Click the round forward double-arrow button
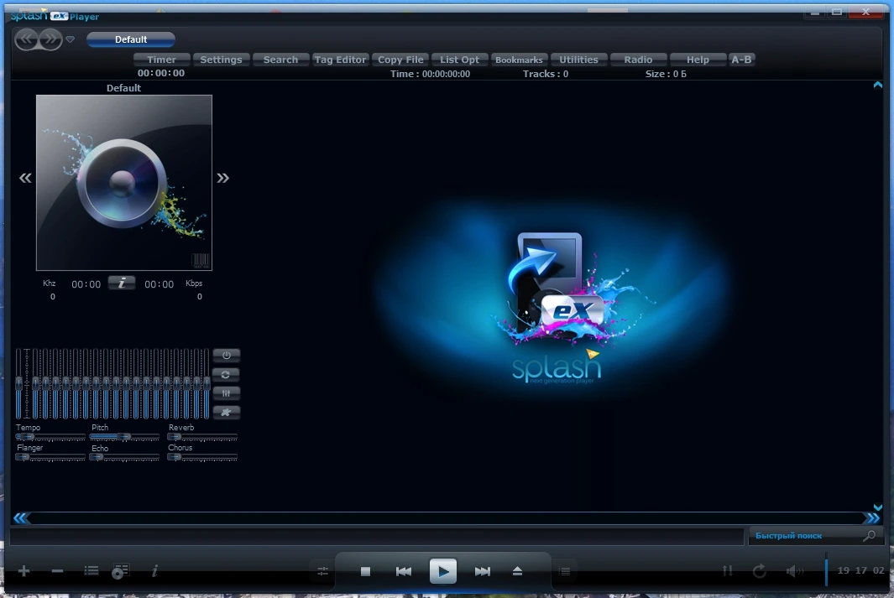This screenshot has width=894, height=598. click(50, 39)
